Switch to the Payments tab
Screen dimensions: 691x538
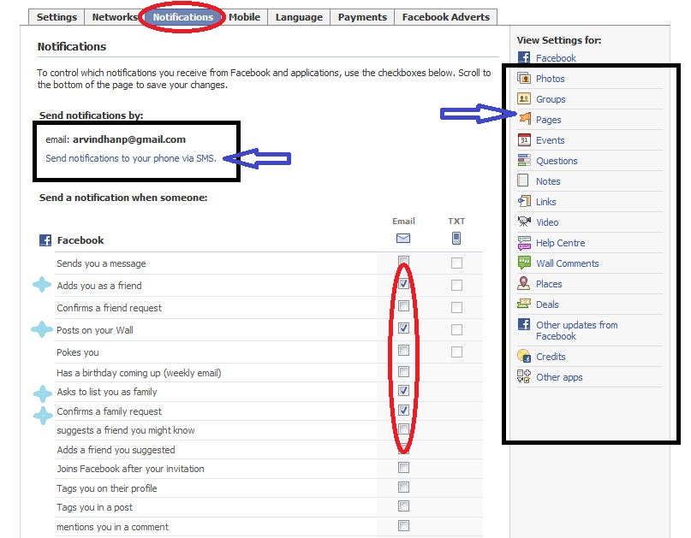pos(362,17)
